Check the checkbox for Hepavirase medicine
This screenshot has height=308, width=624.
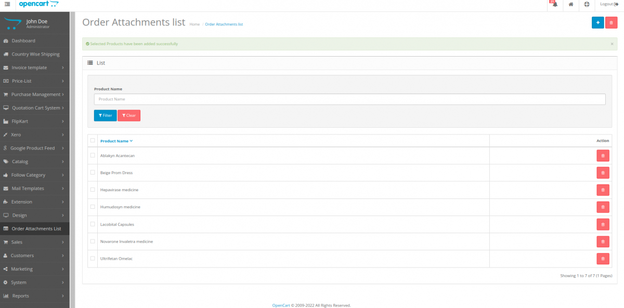pyautogui.click(x=93, y=189)
